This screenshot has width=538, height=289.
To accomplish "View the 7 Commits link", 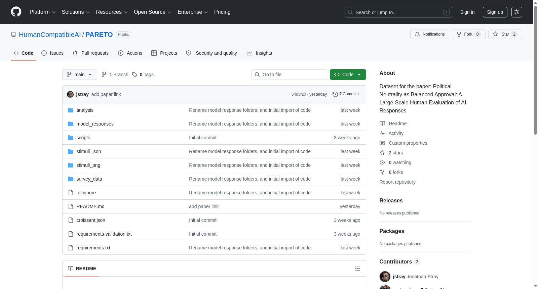I will [x=346, y=94].
